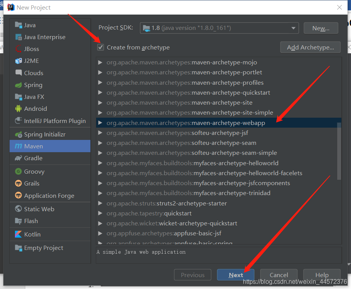Screen dimensions: 351x289
Task: Select the Gradle elephant icon
Action: 18,158
